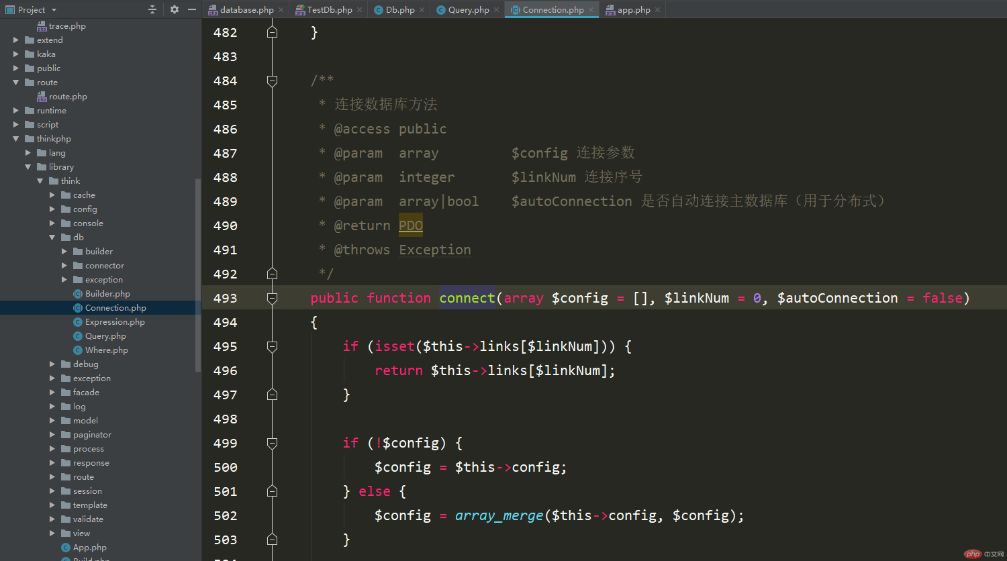Collapse the thinkphp folder

tap(16, 139)
